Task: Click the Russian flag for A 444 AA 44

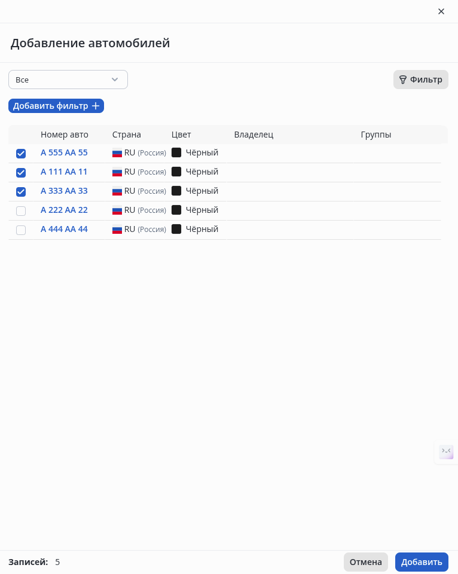Action: [117, 229]
